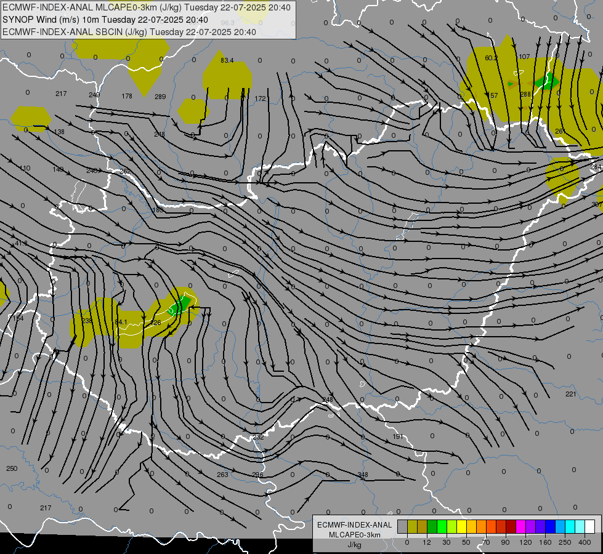Select the '400' legend scale label
The height and width of the screenshot is (554, 603).
point(584,542)
